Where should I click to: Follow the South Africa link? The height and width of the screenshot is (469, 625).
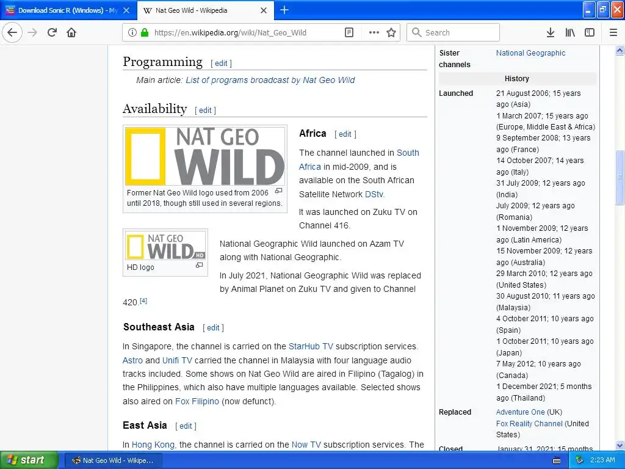[408, 153]
